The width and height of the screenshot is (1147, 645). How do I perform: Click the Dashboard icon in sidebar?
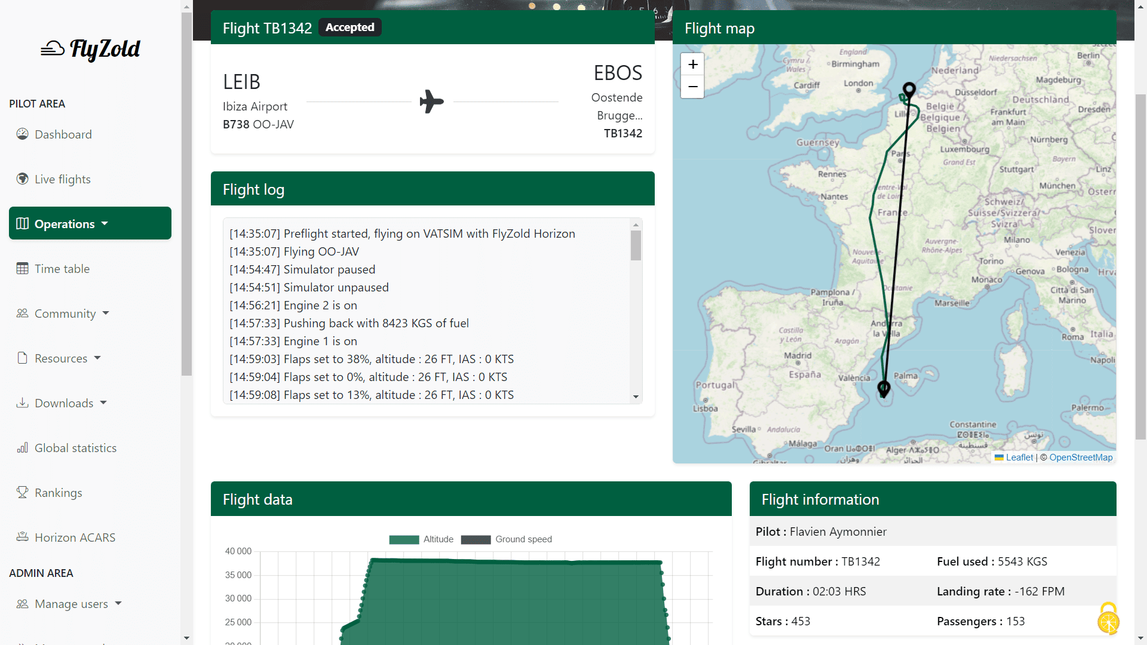coord(22,133)
